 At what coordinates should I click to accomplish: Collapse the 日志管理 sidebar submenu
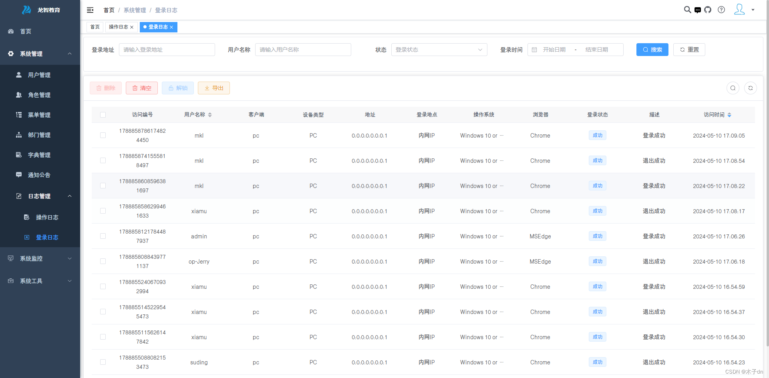tap(40, 196)
